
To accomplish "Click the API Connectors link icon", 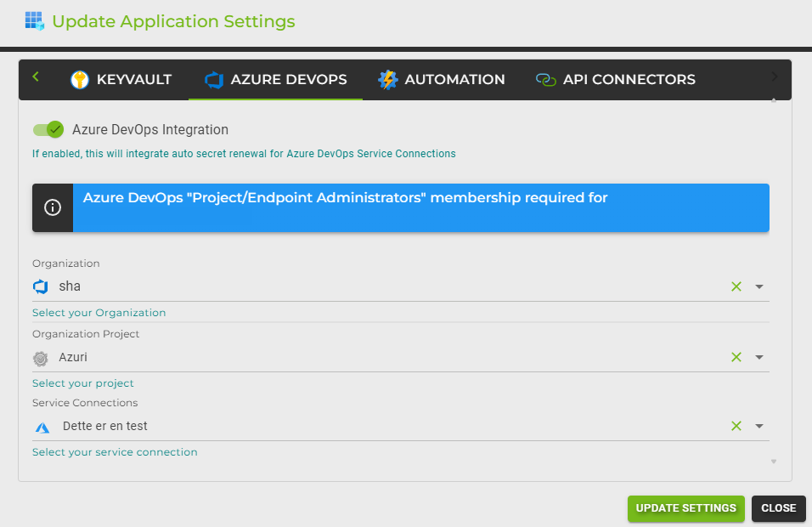I will tap(546, 80).
